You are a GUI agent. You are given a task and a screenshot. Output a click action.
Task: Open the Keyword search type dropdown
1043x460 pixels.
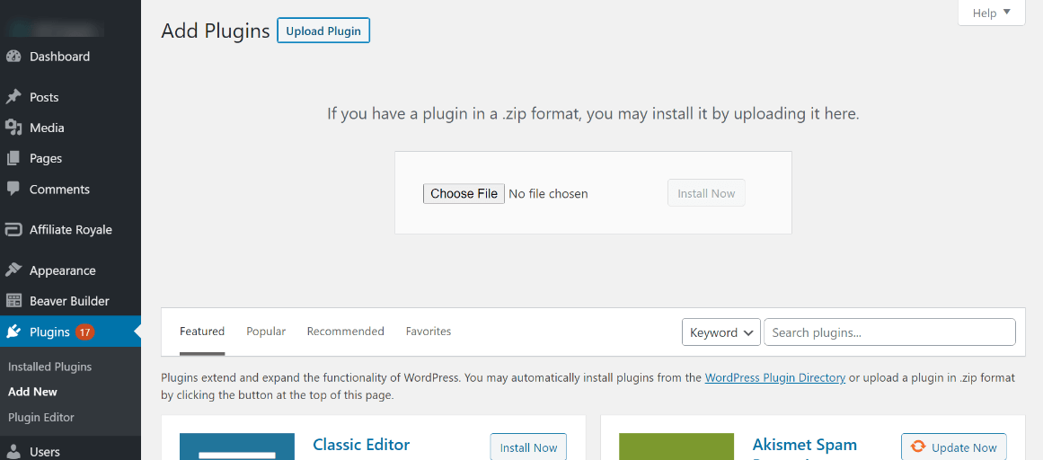tap(721, 332)
